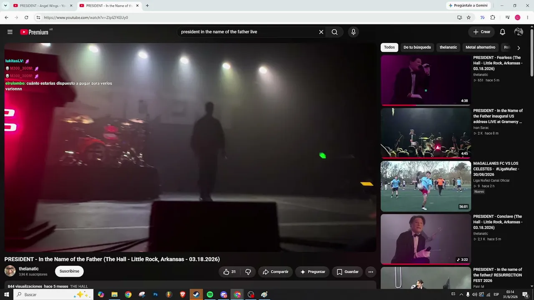Open the MAGALLANES FC video title
The width and height of the screenshot is (534, 300).
point(496,169)
